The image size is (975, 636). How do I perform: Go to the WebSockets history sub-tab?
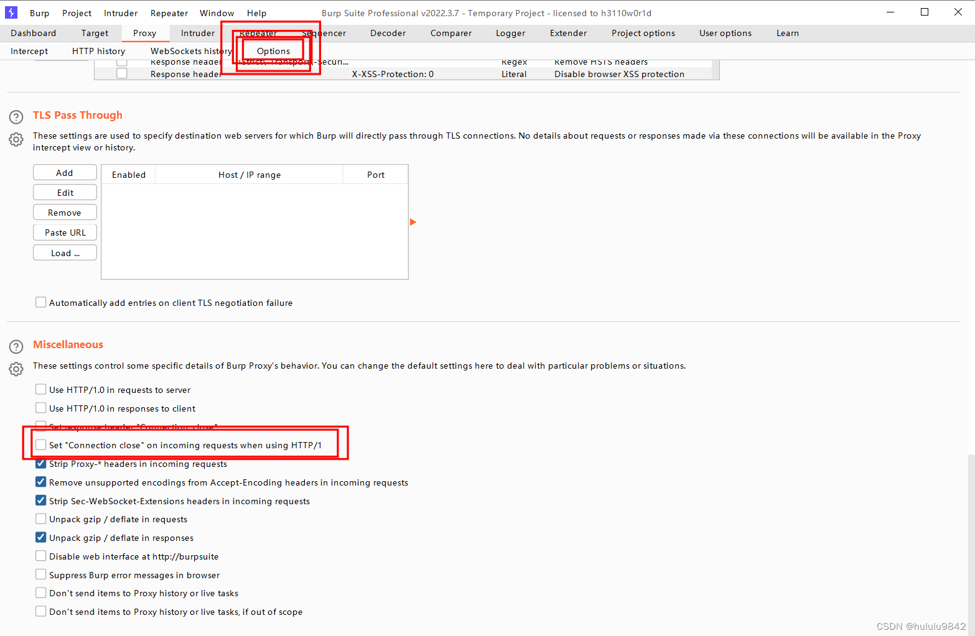191,51
